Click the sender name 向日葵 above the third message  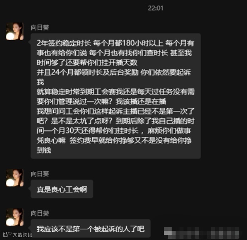tap(40, 213)
